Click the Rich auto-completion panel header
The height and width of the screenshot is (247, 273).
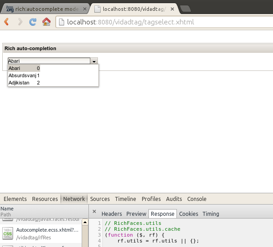[x=138, y=48]
